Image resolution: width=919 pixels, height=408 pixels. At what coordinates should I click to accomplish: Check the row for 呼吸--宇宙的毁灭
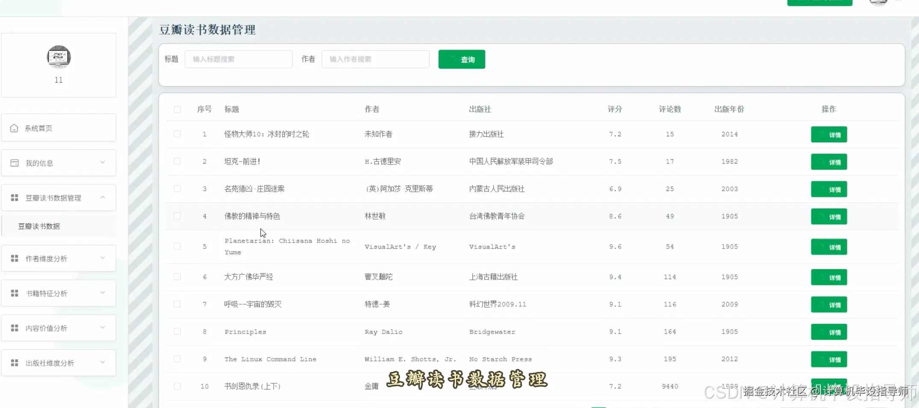coord(177,304)
